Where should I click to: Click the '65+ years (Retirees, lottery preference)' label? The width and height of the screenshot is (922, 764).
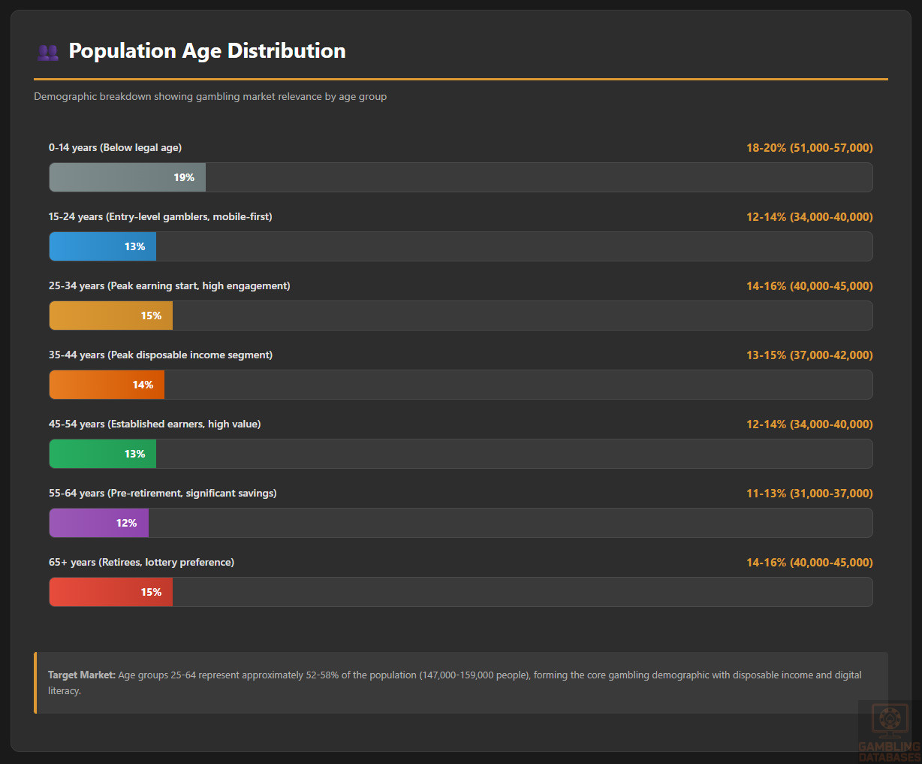141,562
